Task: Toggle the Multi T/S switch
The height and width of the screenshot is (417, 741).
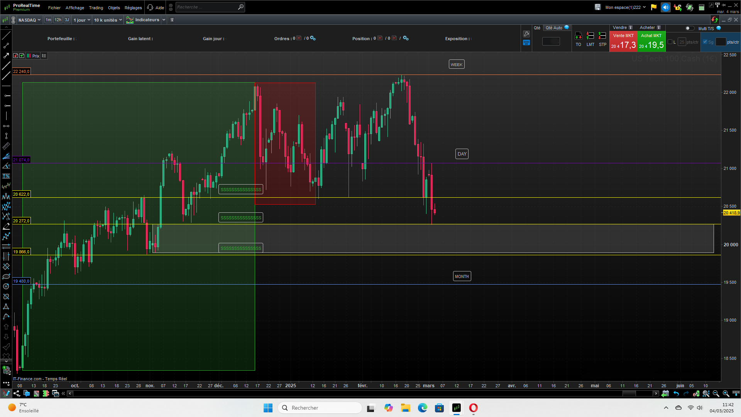Action: point(689,28)
